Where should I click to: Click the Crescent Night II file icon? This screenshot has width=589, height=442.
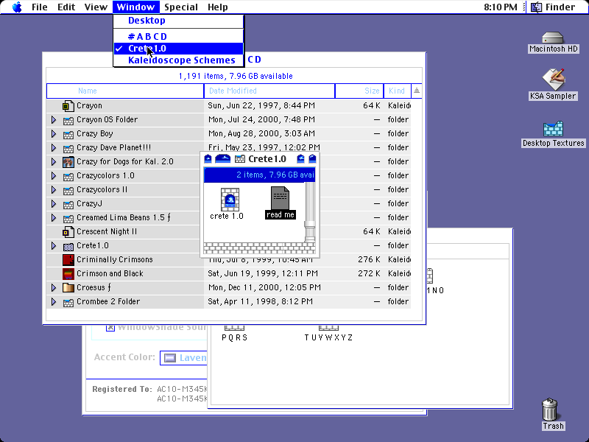[68, 232]
